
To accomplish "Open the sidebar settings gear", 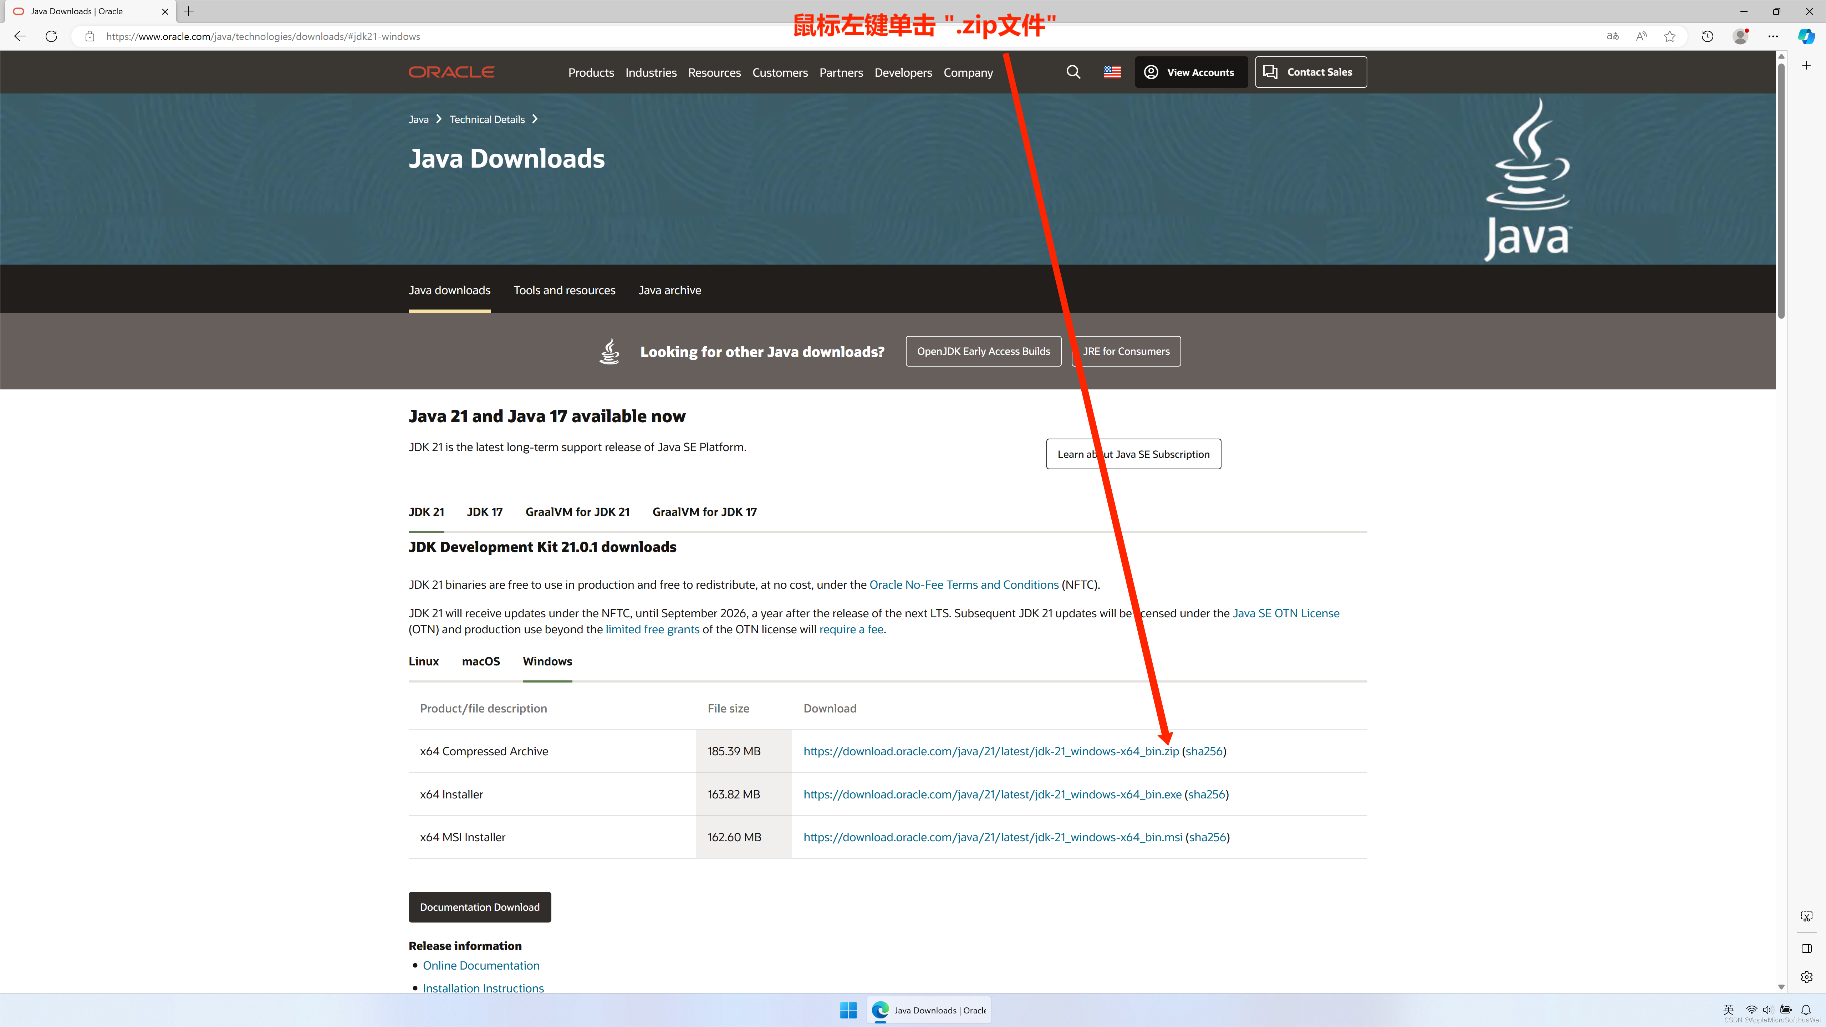I will click(x=1806, y=977).
